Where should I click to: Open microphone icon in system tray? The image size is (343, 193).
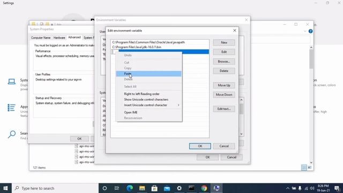click(300, 188)
